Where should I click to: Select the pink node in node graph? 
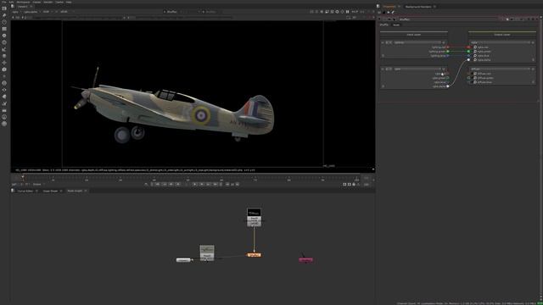coord(305,260)
